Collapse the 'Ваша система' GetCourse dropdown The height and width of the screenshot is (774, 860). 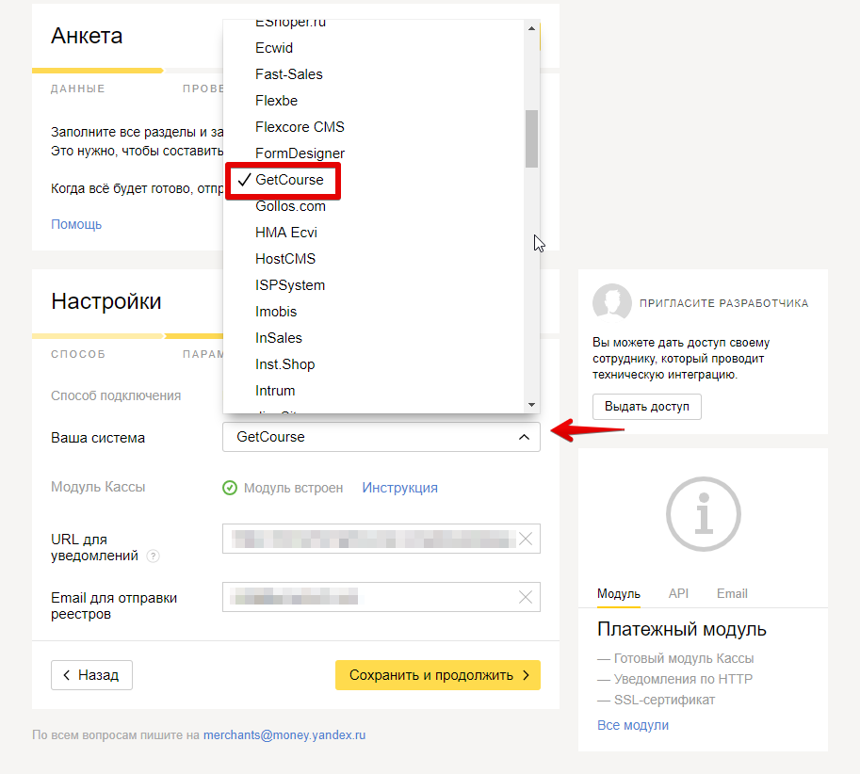381,437
